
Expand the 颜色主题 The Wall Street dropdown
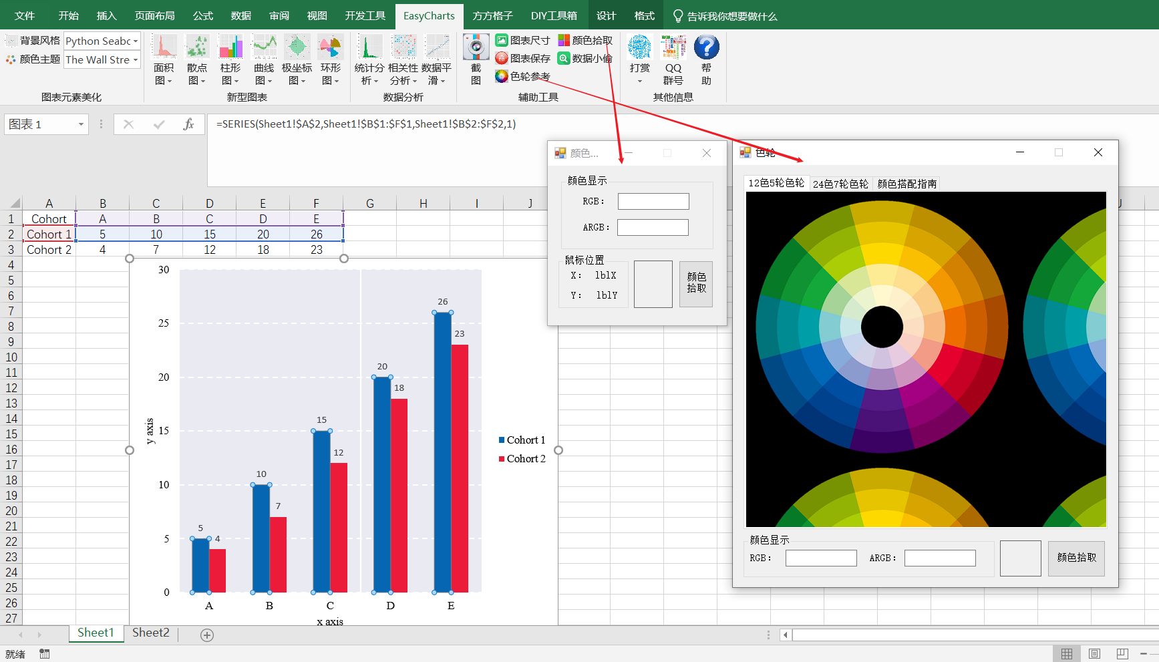[x=136, y=60]
